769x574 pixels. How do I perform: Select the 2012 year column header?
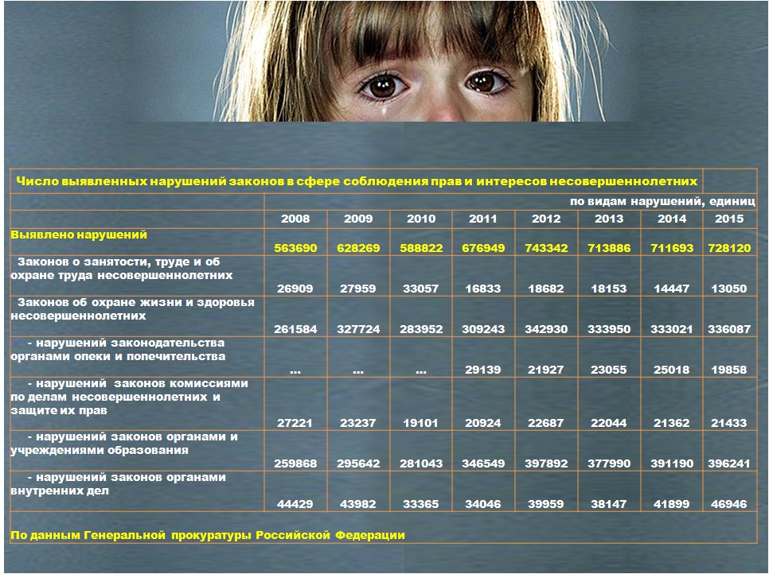point(546,219)
